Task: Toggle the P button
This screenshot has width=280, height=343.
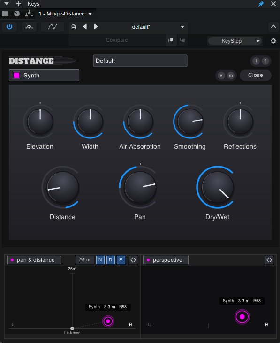Action: coord(121,260)
